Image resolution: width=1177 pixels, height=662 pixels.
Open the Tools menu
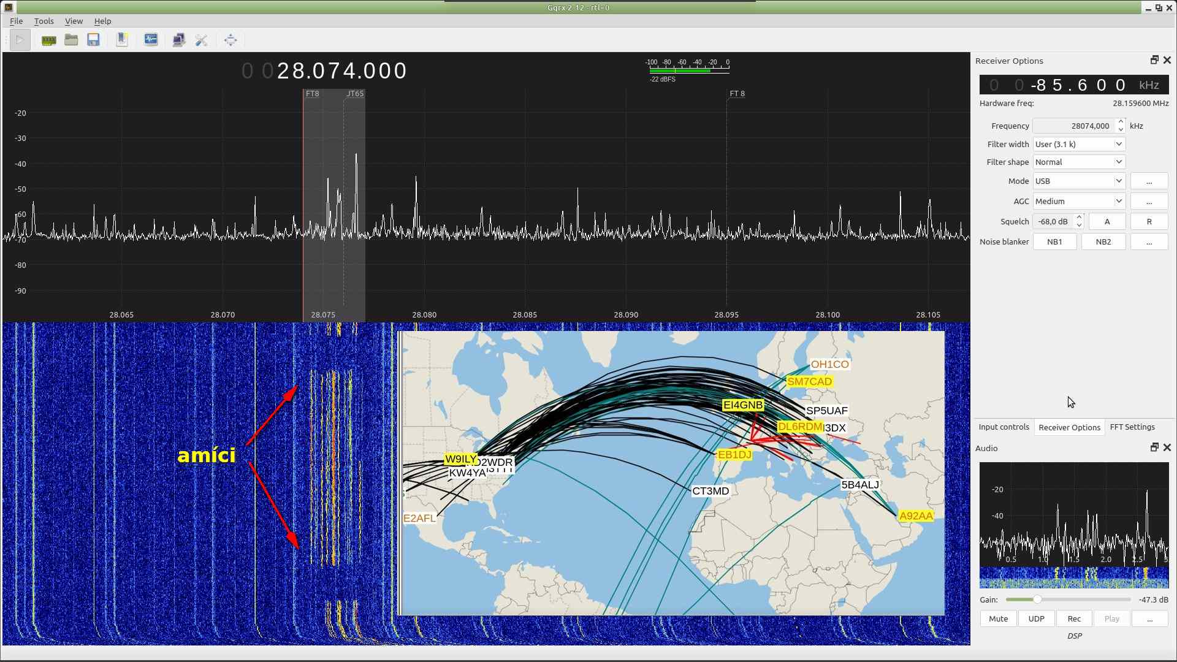click(44, 21)
